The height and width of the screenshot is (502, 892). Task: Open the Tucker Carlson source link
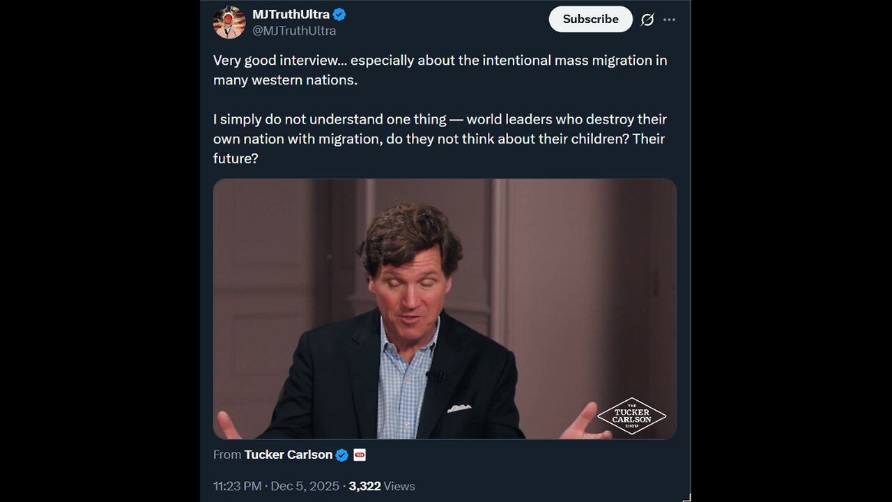pos(288,455)
